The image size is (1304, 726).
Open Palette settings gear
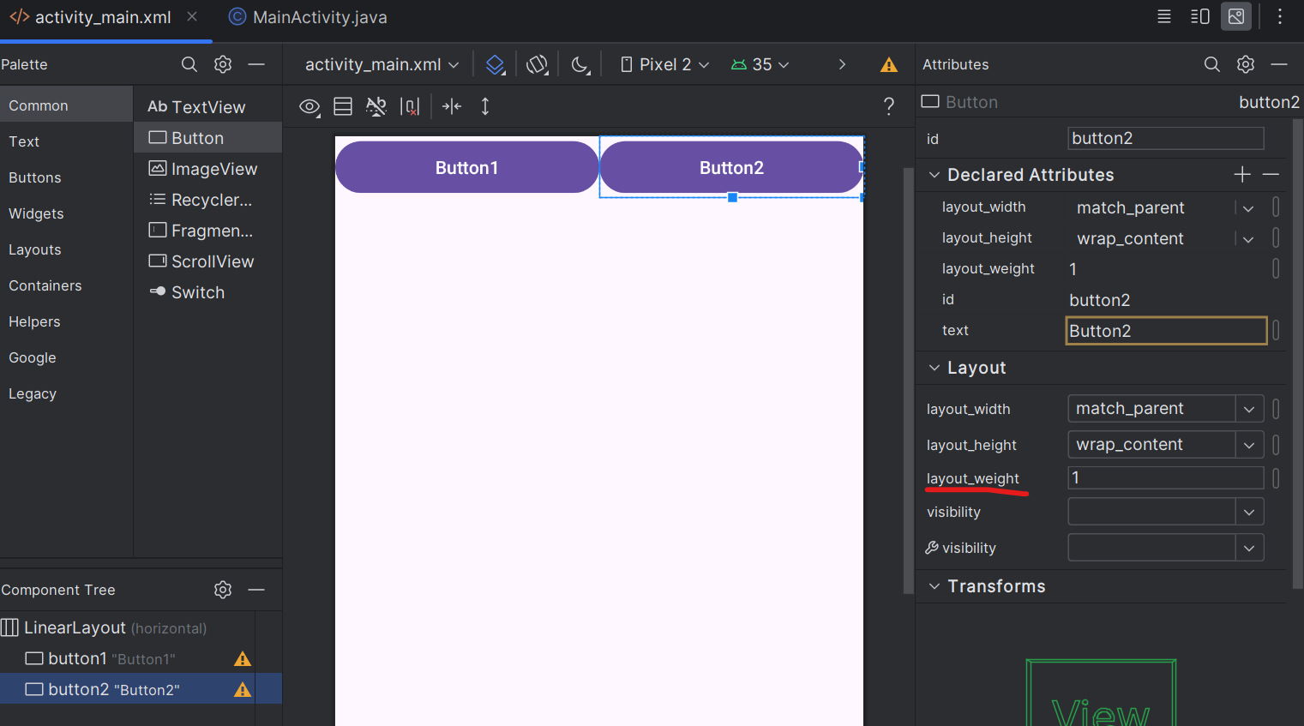pyautogui.click(x=223, y=64)
